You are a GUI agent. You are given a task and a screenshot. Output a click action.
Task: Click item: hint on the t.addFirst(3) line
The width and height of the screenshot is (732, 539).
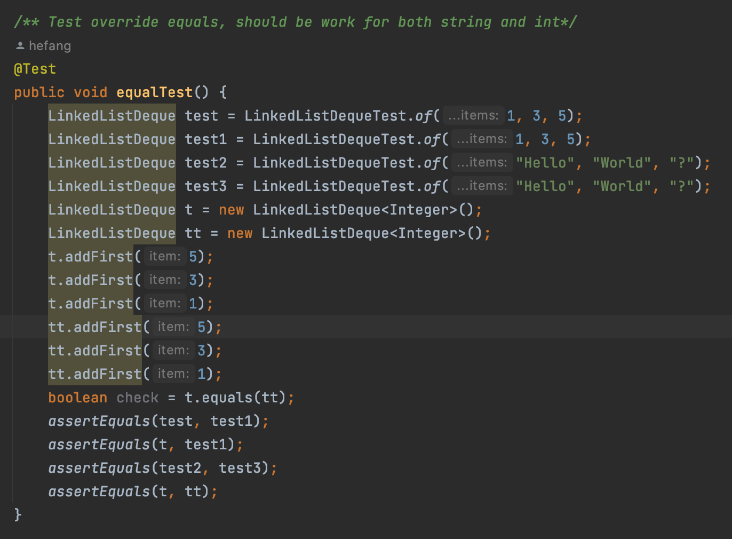coord(165,280)
